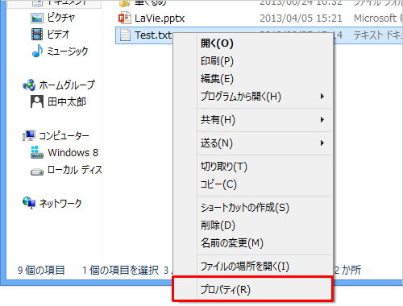Open ネットワーク in the navigation pane

pyautogui.click(x=60, y=203)
